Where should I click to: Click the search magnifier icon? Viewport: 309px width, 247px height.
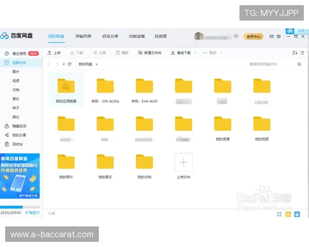pyautogui.click(x=299, y=64)
